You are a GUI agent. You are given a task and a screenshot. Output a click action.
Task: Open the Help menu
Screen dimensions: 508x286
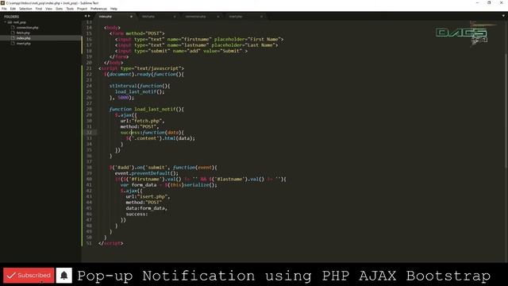[114, 9]
